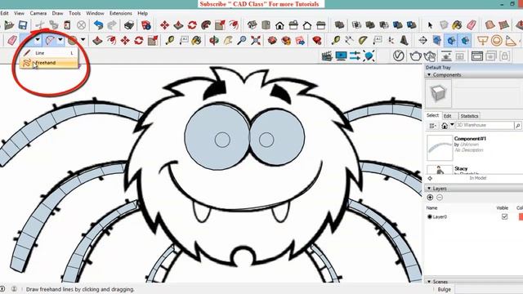Click the V-Ray interactive render teapot icon
The height and width of the screenshot is (294, 523).
pyautogui.click(x=430, y=56)
